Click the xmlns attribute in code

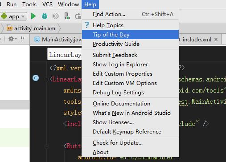[72, 90]
